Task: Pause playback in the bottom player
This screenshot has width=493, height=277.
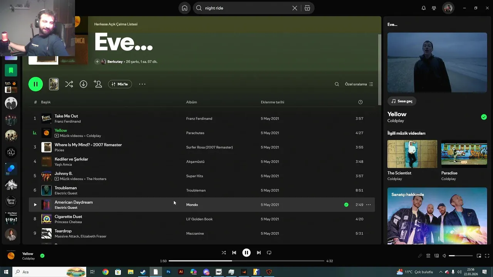Action: [246, 253]
